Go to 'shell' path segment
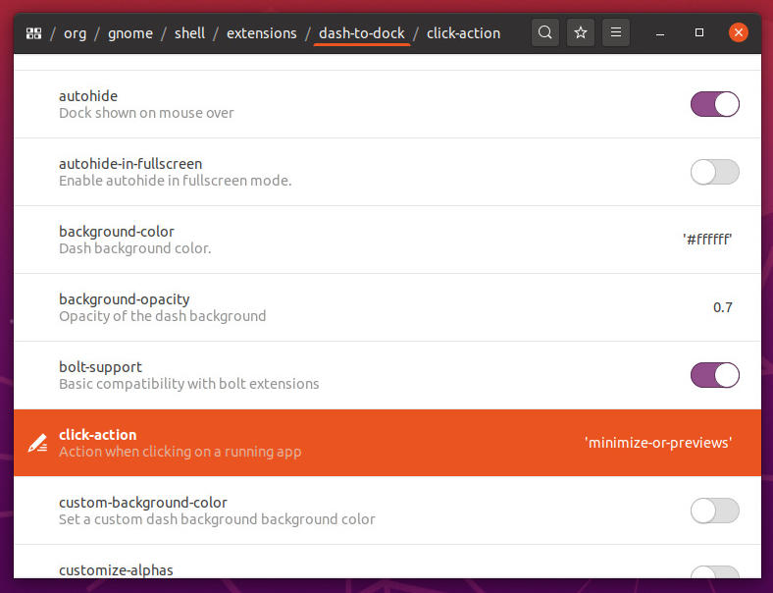The width and height of the screenshot is (773, 593). (189, 33)
